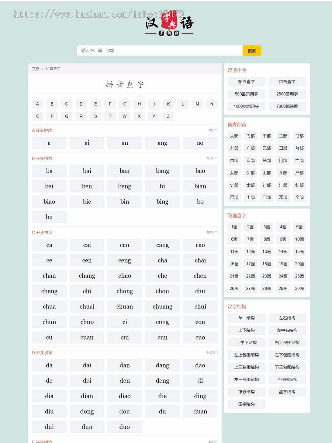Choose 品字结构 character structure

click(287, 392)
